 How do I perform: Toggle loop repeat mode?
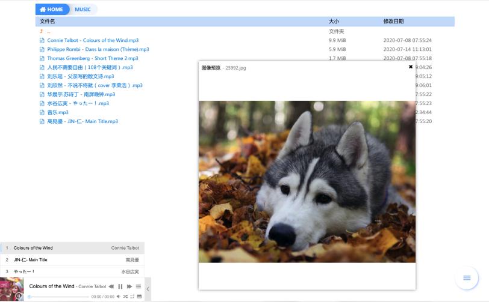pos(132,297)
